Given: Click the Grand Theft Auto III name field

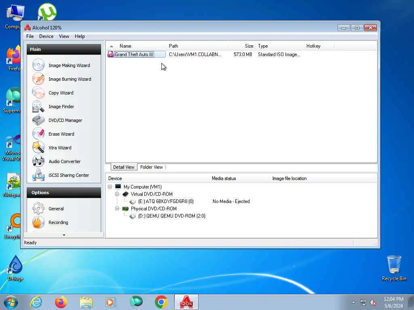Looking at the screenshot, I should tap(139, 54).
